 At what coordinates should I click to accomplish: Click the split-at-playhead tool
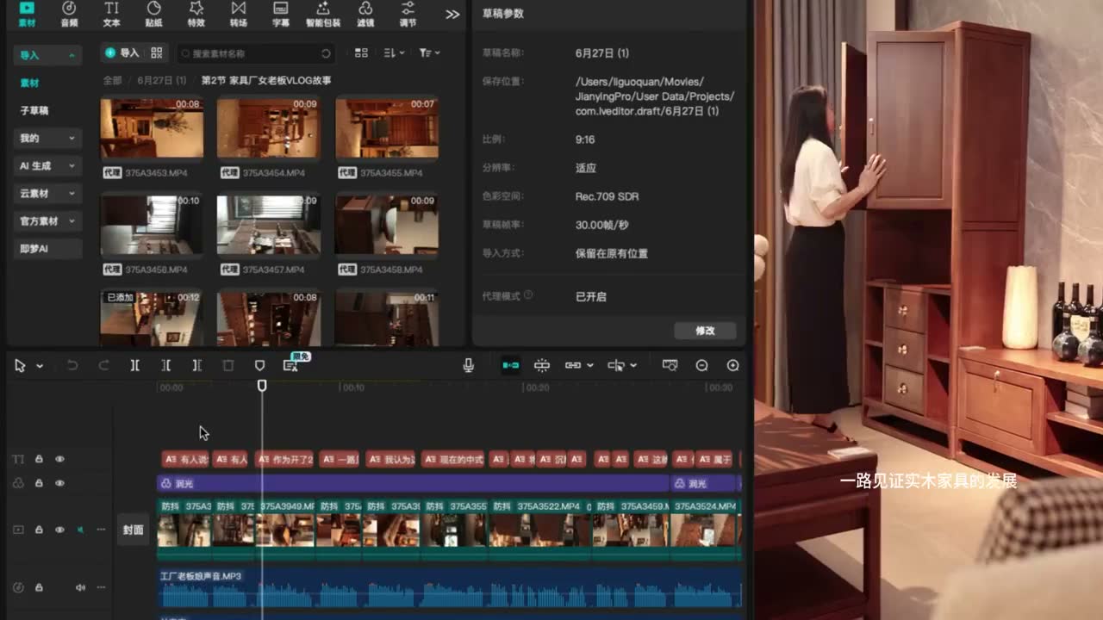tap(135, 366)
